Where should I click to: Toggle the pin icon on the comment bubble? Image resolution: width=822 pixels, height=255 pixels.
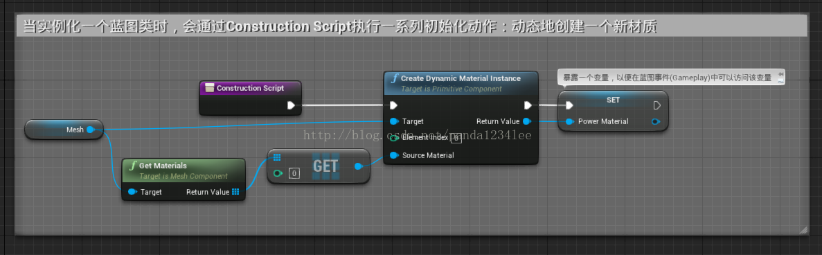781,75
